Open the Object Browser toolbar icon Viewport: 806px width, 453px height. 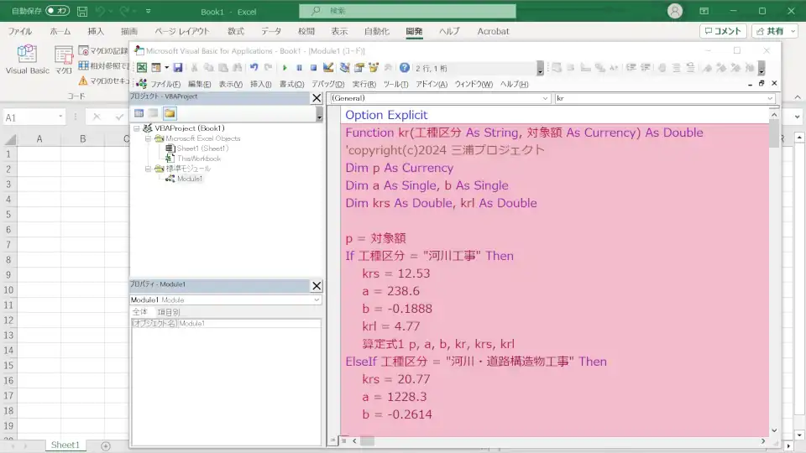373,68
